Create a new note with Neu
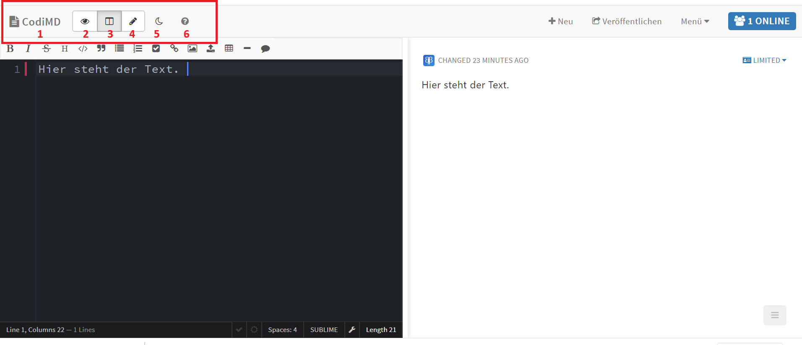This screenshot has height=345, width=802. coord(560,21)
